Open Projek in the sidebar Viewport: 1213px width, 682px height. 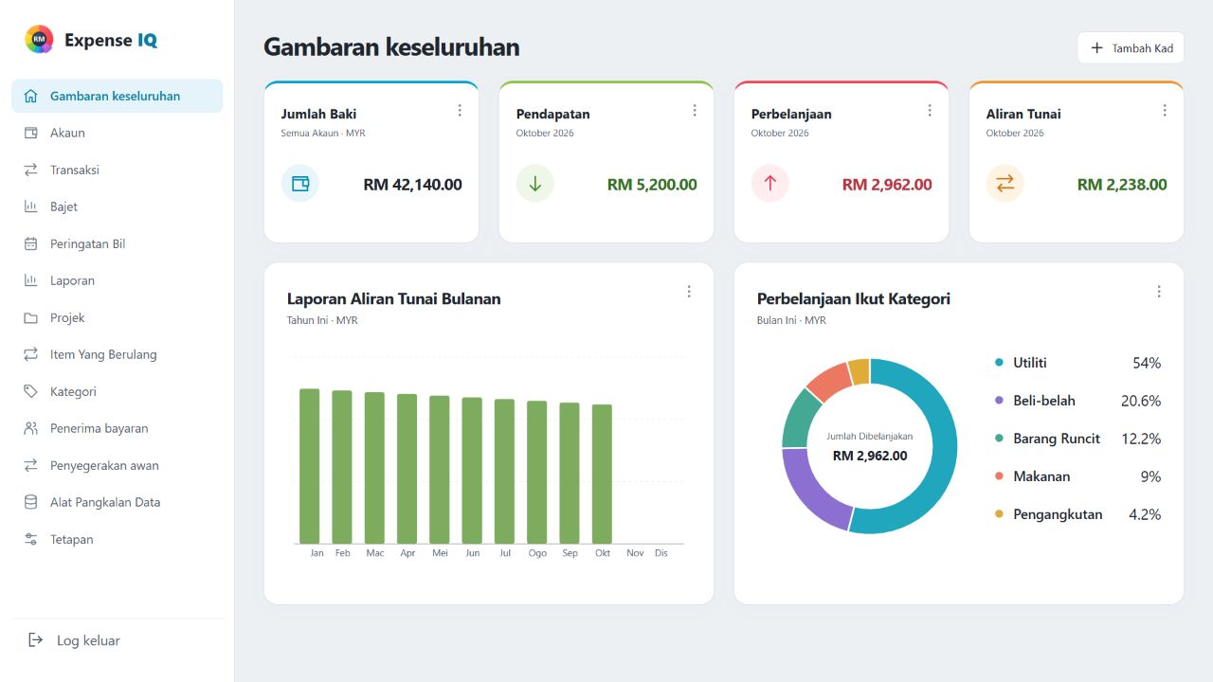118,317
